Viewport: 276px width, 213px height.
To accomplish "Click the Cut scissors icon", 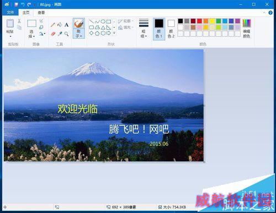I will [19, 21].
